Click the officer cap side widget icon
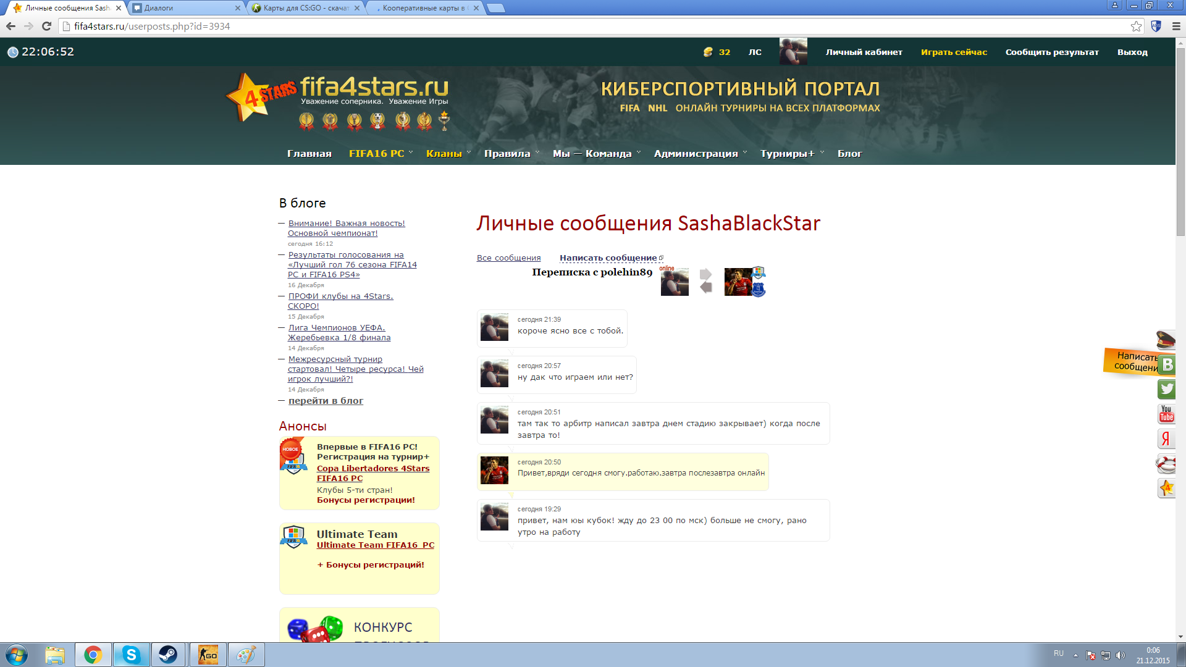Viewport: 1186px width, 667px height. tap(1166, 340)
